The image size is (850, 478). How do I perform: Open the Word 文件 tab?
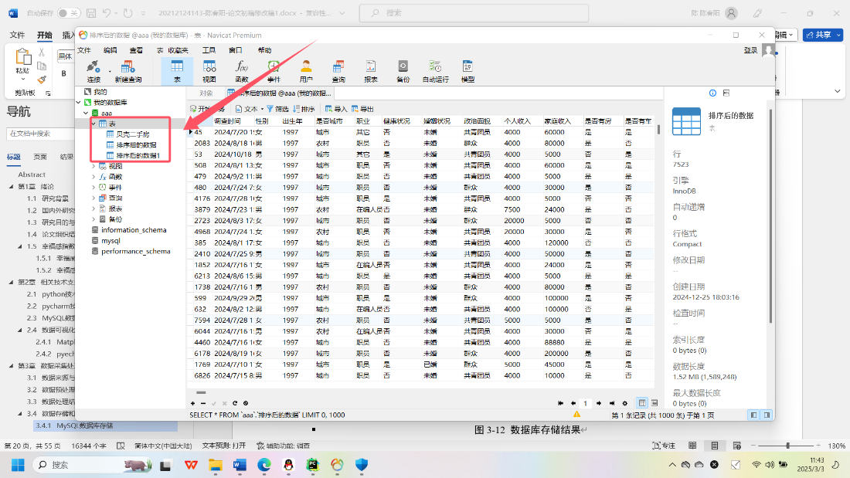pos(17,35)
